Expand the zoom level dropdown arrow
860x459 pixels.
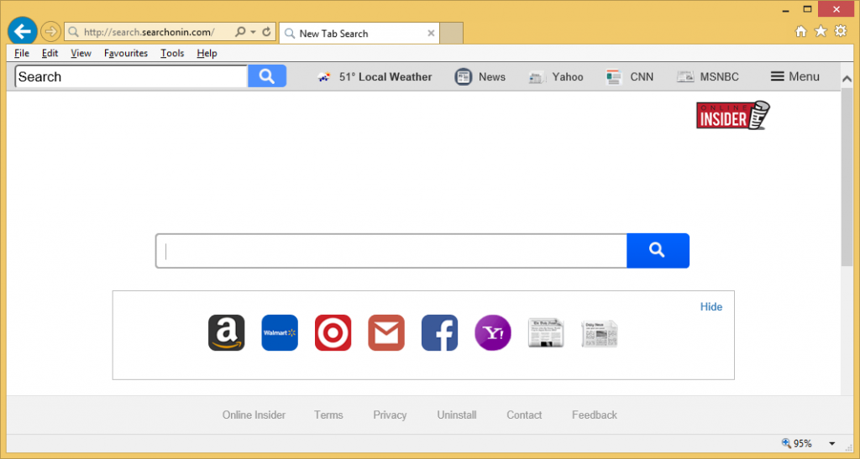coord(831,444)
